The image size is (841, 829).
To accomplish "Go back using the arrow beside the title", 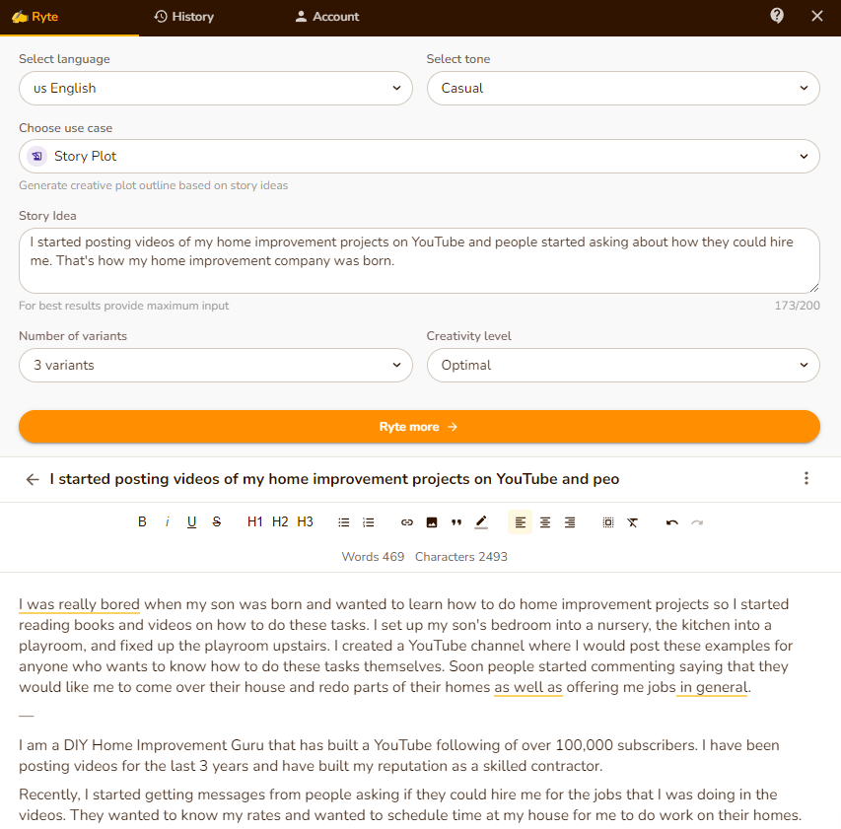I will pyautogui.click(x=32, y=479).
